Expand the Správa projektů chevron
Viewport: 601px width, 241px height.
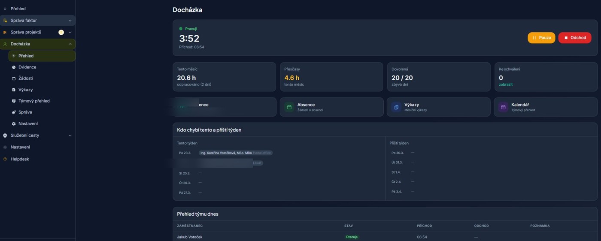[70, 32]
